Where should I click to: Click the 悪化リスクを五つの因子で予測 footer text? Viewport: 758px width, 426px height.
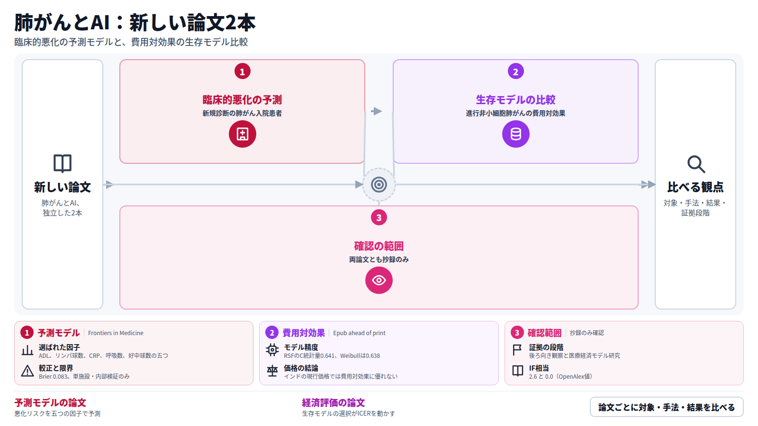57,414
